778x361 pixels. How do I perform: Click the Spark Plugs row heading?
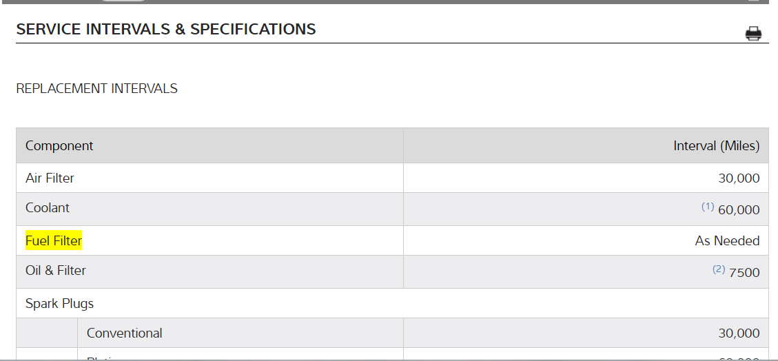pos(59,303)
